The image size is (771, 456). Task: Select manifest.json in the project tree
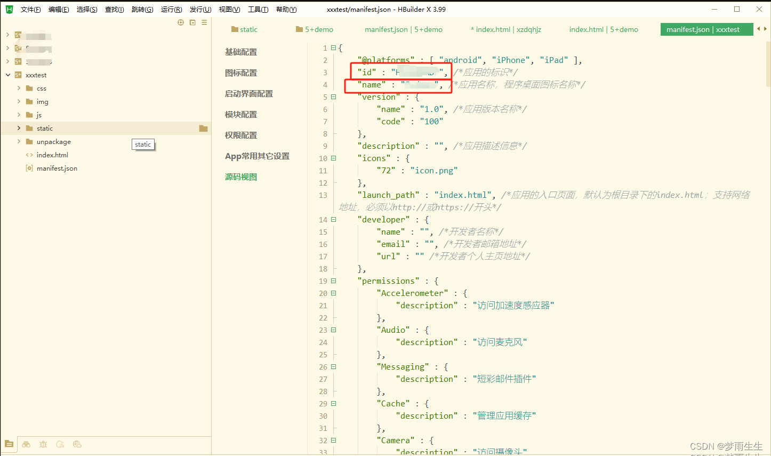point(57,169)
